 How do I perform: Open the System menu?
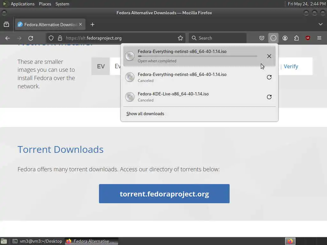pyautogui.click(x=62, y=4)
